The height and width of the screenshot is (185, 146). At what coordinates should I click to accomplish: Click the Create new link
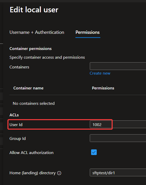[100, 73]
